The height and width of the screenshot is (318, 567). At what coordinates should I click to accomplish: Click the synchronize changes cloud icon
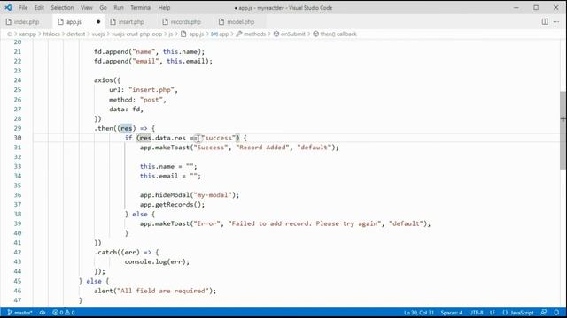[x=43, y=313]
